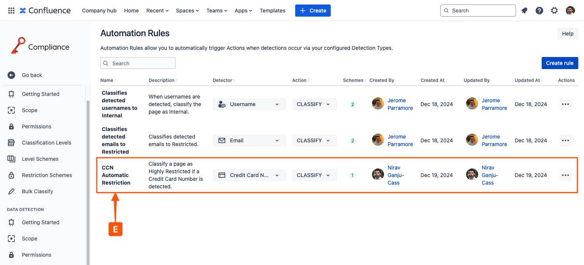Open Nirav Ganju-Cass creator profile link
Viewport: 584px width, 265px height.
click(395, 175)
